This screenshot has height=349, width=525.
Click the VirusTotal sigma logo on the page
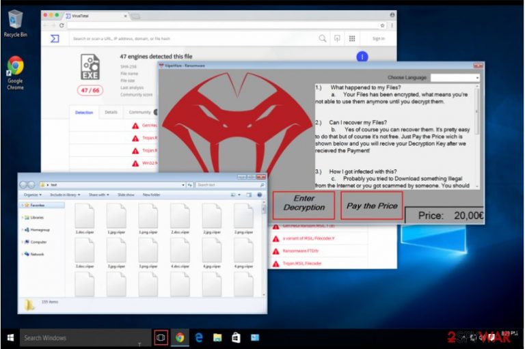pyautogui.click(x=55, y=38)
